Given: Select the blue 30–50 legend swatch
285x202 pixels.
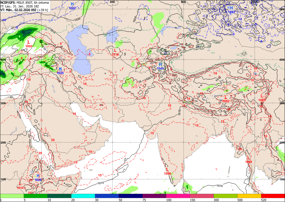Looking at the screenshot, I should click(x=107, y=196).
